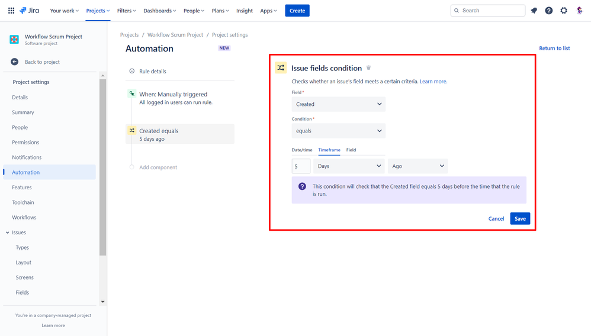Open the Dashboards menu
The width and height of the screenshot is (591, 336).
coord(160,11)
